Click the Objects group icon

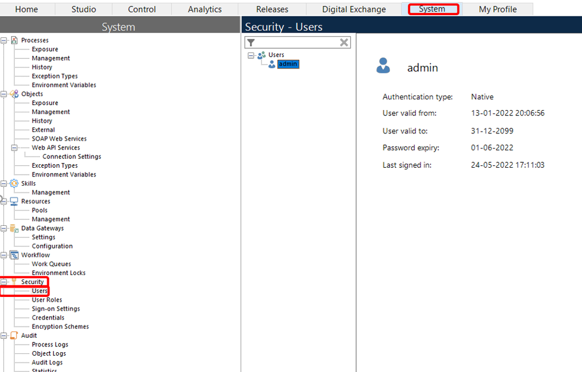pos(14,94)
